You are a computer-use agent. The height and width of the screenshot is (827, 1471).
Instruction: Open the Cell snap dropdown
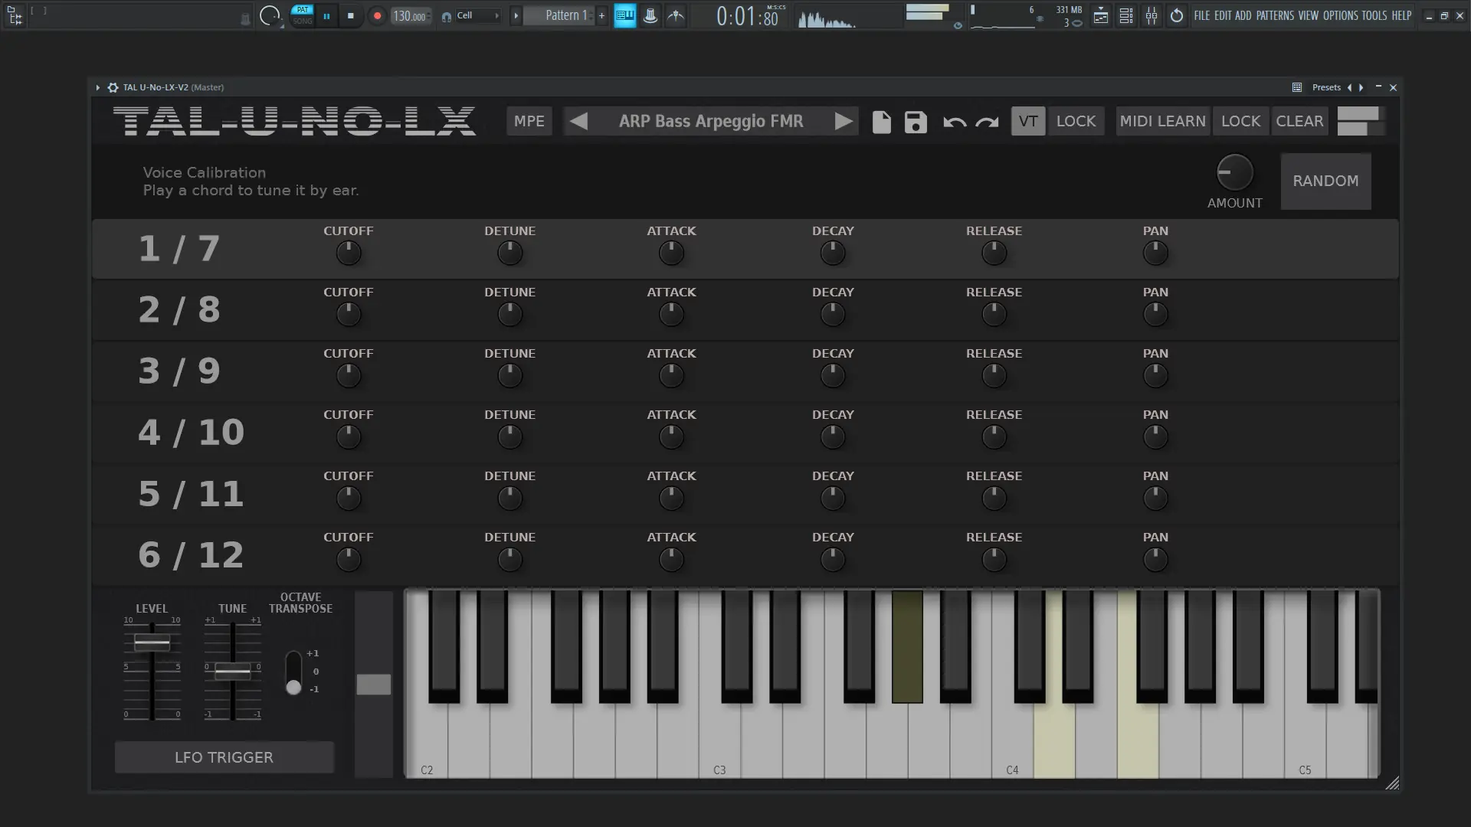pos(477,15)
